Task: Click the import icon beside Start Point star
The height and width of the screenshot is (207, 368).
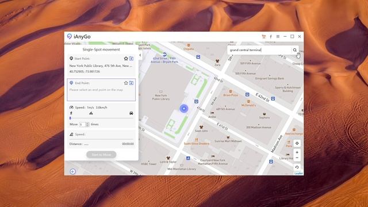Action: [x=132, y=59]
